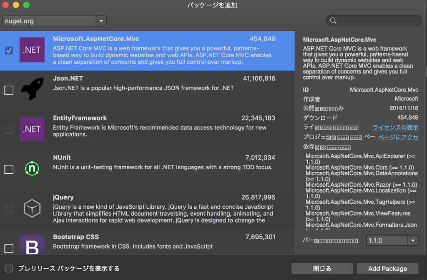427x280 pixels.
Task: Click the Microsoft.AspNetCore.Mvc.ApiExplorer dependency entry
Action: coord(361,159)
